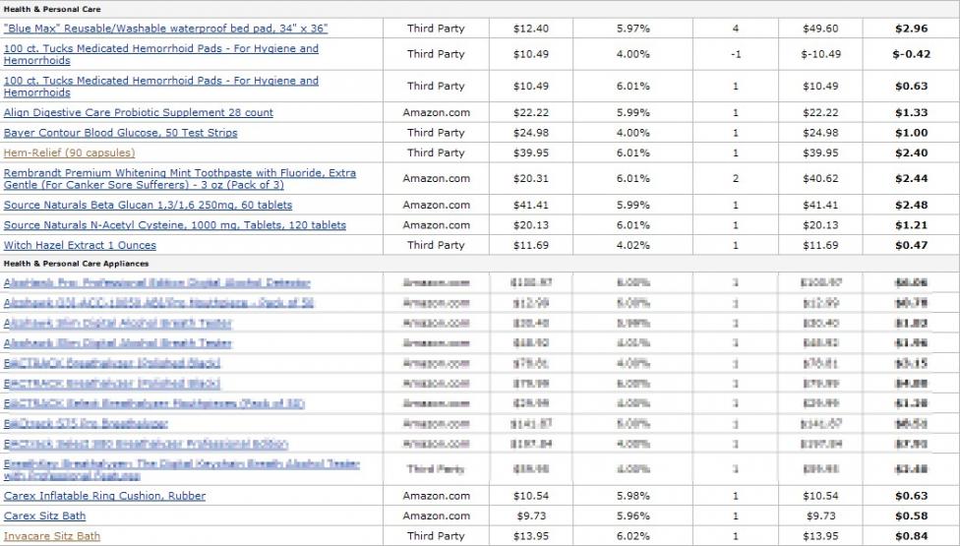The height and width of the screenshot is (546, 960).
Task: Open the Tucks Hemorrhoid Pads link with 6.01% rate
Action: 161,87
